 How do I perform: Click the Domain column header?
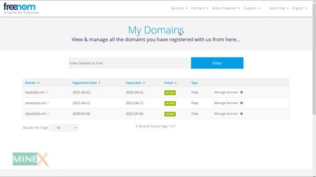point(31,83)
